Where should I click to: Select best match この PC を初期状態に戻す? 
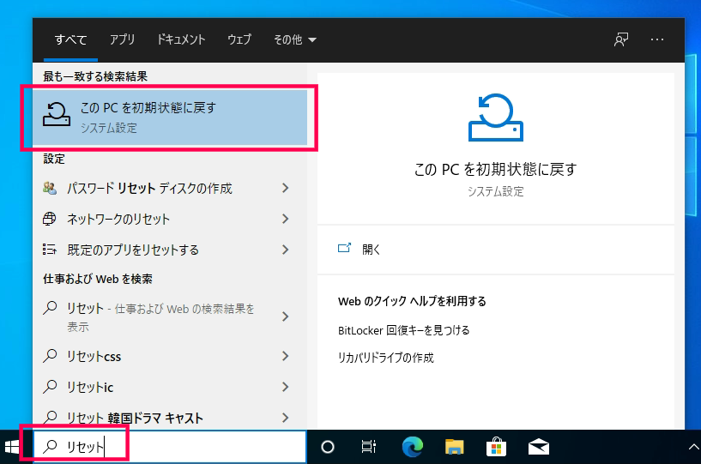pos(170,118)
